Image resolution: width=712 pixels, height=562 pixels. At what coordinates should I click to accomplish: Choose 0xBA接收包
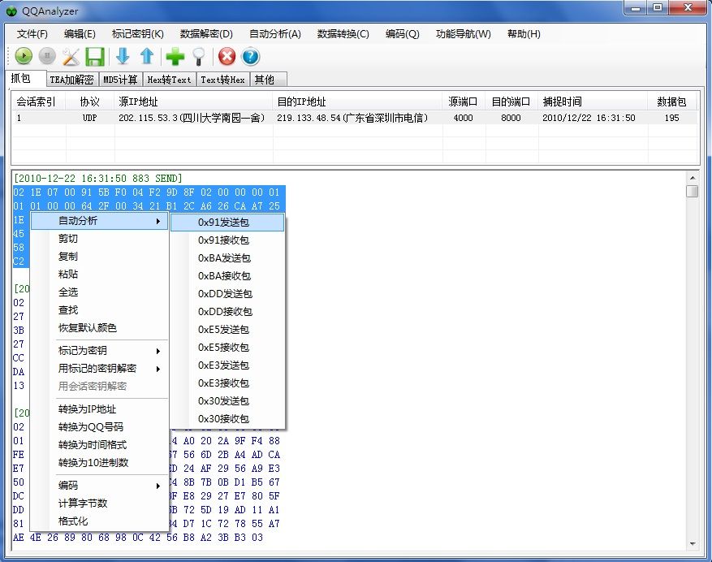[227, 276]
